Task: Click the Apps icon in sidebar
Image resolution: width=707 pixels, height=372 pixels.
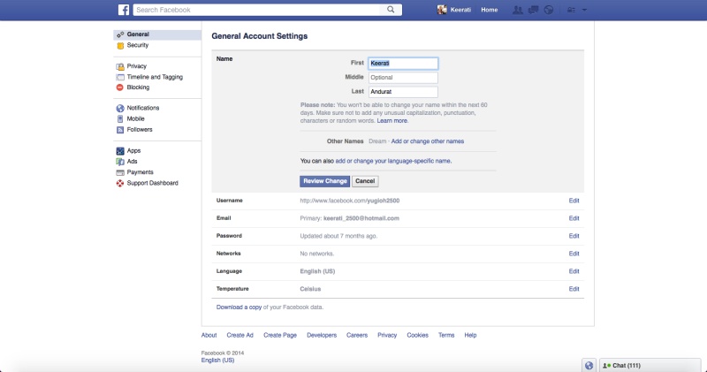Action: tap(120, 151)
